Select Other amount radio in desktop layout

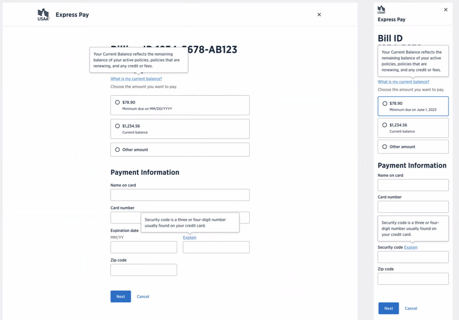(117, 150)
